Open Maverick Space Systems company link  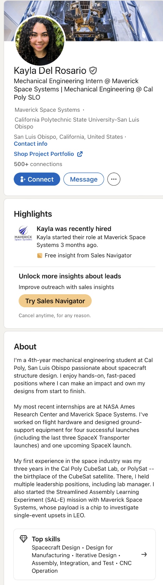(x=47, y=110)
